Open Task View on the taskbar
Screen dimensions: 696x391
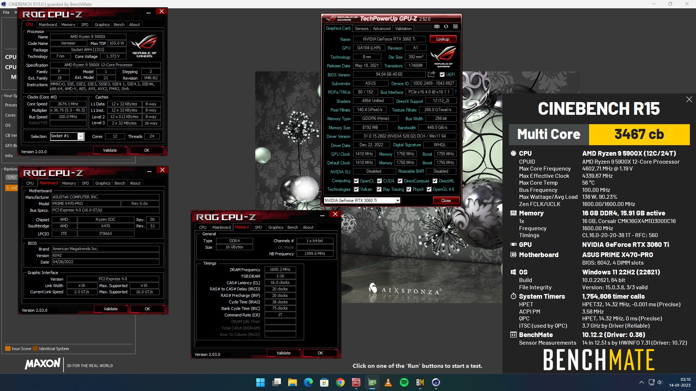(277, 382)
